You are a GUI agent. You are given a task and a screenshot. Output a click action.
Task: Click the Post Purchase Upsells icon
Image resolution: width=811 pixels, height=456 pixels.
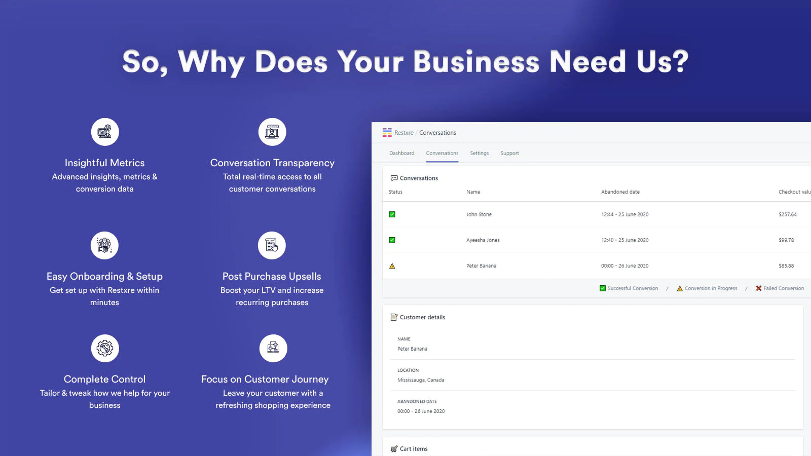(272, 245)
